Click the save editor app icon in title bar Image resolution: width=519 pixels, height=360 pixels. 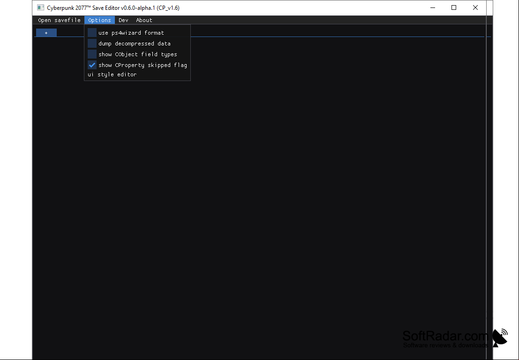40,7
